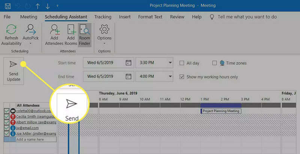Enable the Time zones checkbox
The width and height of the screenshot is (300, 154).
pyautogui.click(x=214, y=63)
